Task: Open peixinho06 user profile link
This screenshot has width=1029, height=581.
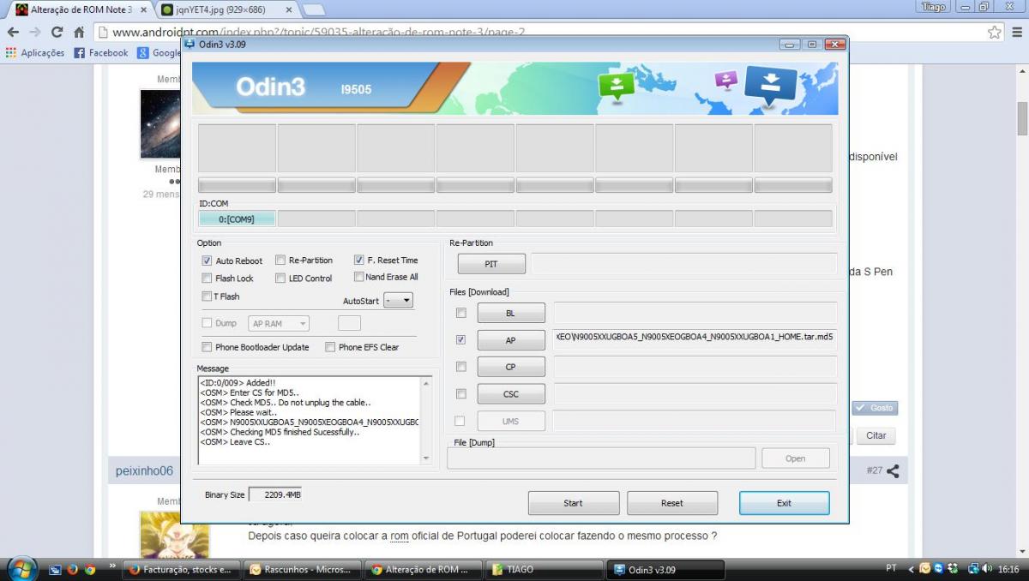Action: click(145, 470)
